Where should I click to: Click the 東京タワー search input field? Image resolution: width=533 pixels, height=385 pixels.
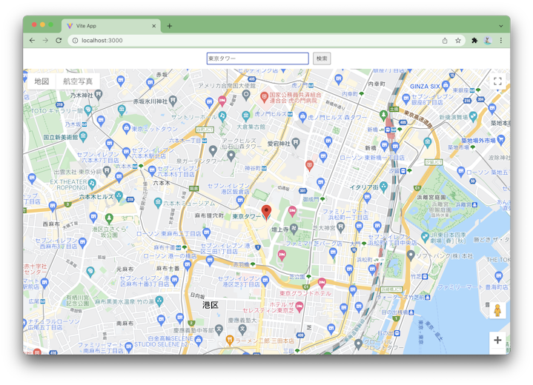[x=257, y=58]
